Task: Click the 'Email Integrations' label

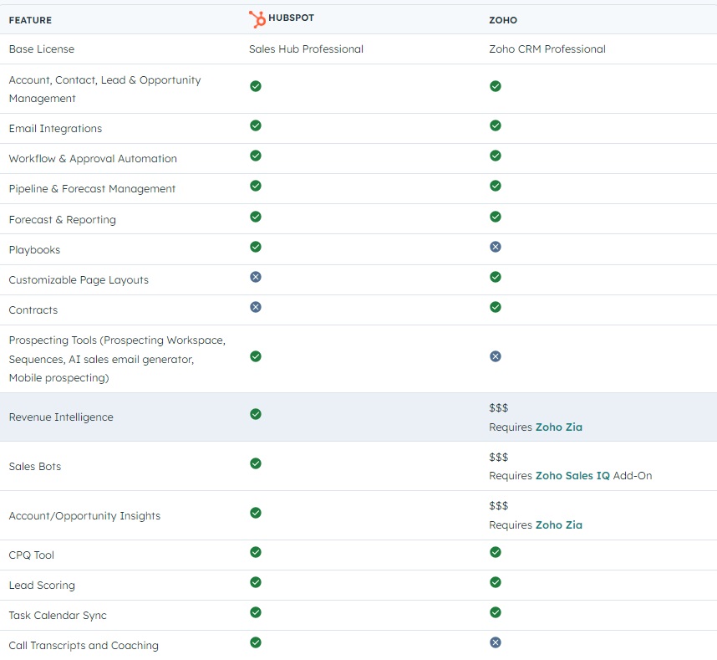Action: [x=55, y=129]
